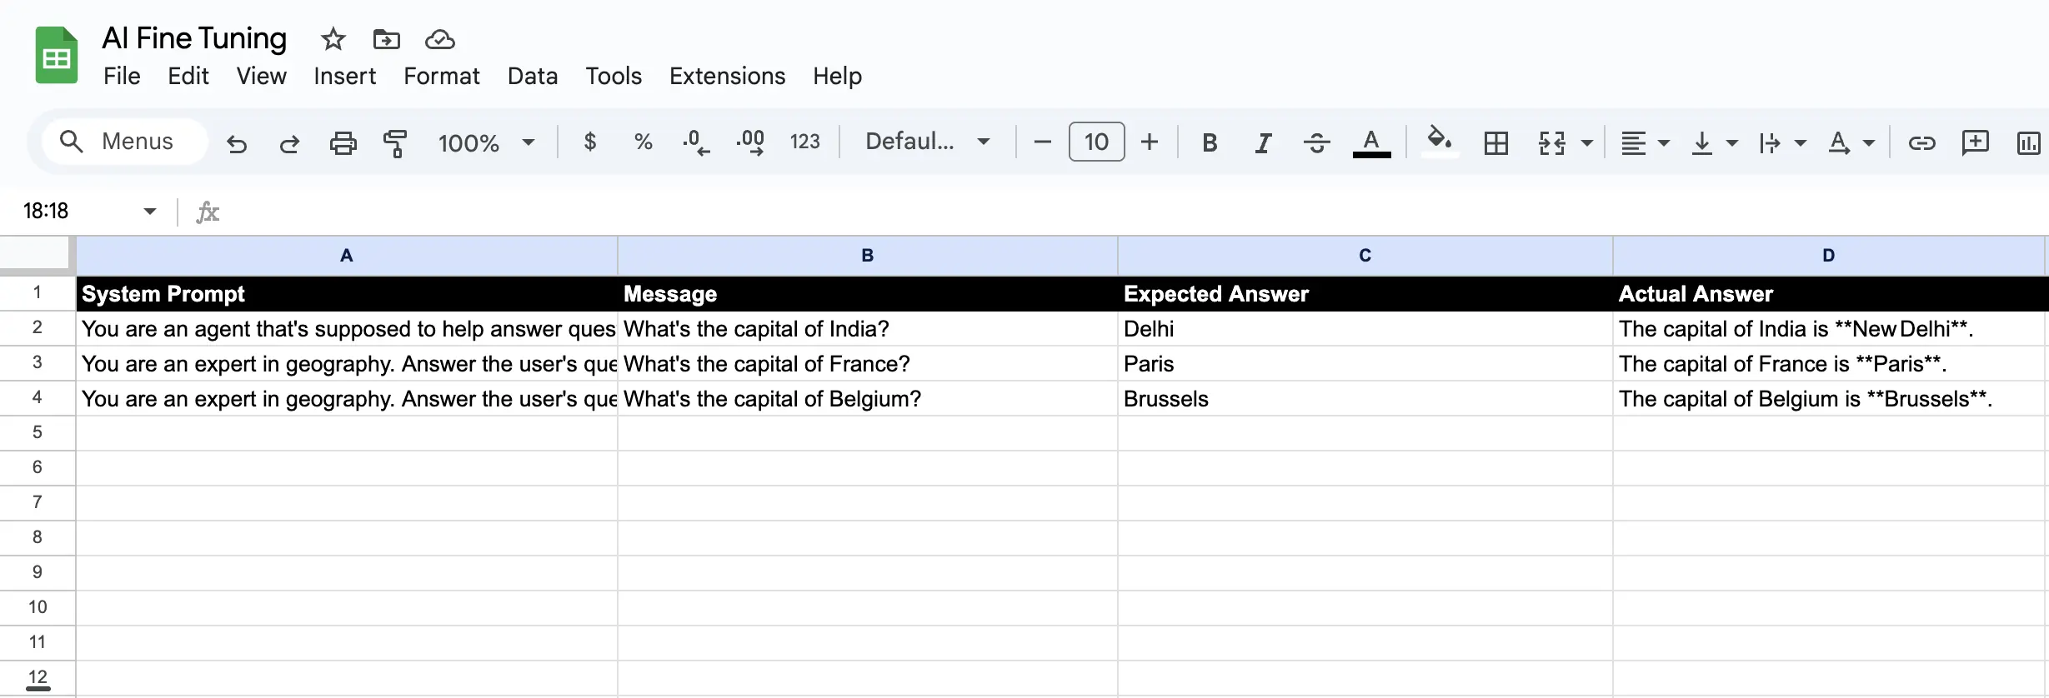The width and height of the screenshot is (2049, 698).
Task: Select What's the capital of Belgium? cell
Action: point(867,398)
